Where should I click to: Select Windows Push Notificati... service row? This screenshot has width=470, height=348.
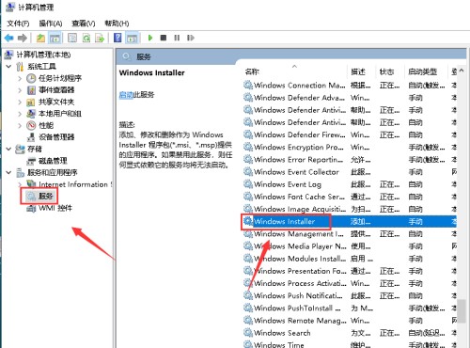[x=350, y=295]
